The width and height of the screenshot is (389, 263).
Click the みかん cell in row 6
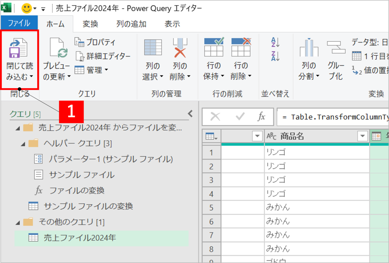click(317, 221)
